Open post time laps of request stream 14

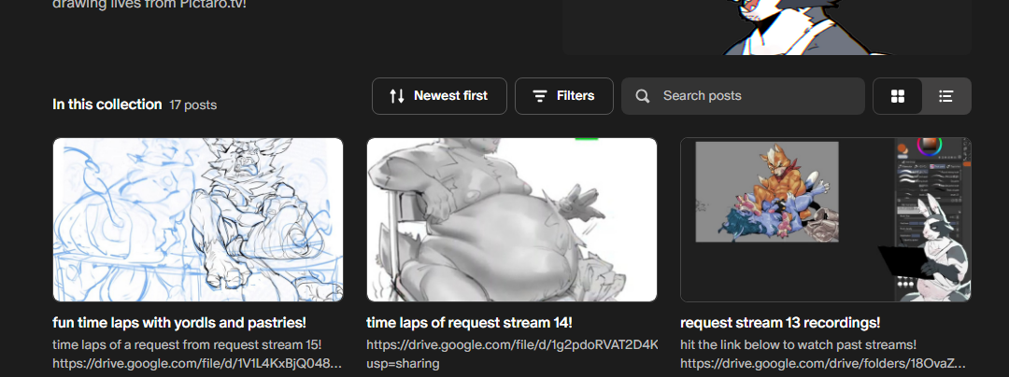tap(469, 322)
